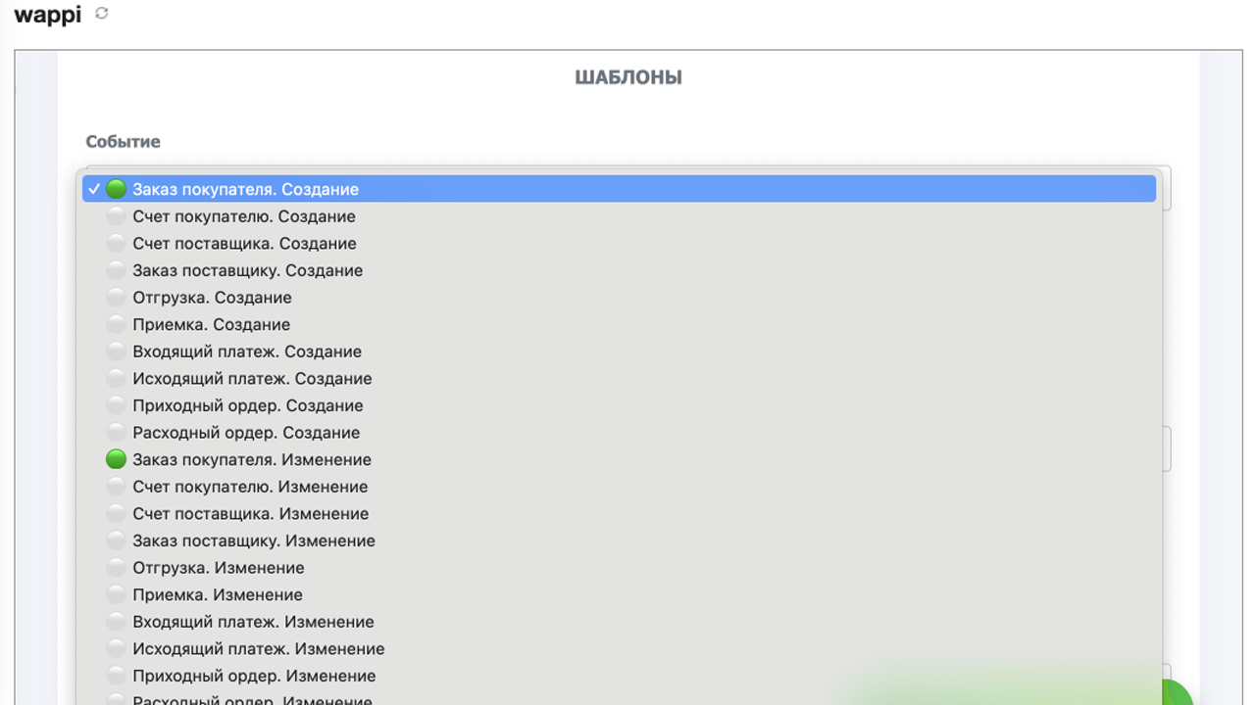The height and width of the screenshot is (705, 1255).
Task: Select 'Входящий платеж. Изменение' option
Action: tap(253, 622)
